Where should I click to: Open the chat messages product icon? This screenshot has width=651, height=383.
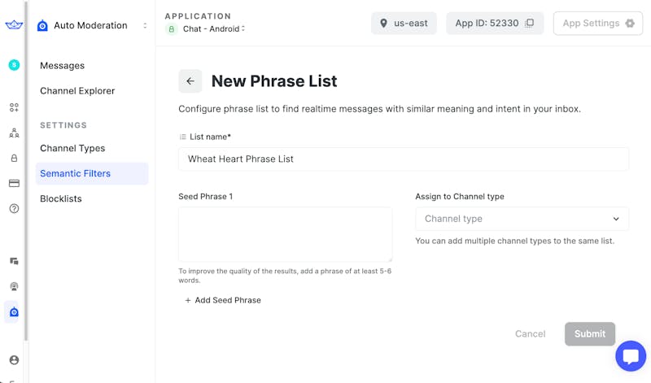click(14, 261)
